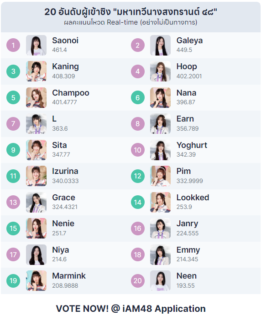This screenshot has width=261, height=315.
Task: Open Niya's profile thumbnail
Action: pyautogui.click(x=36, y=254)
